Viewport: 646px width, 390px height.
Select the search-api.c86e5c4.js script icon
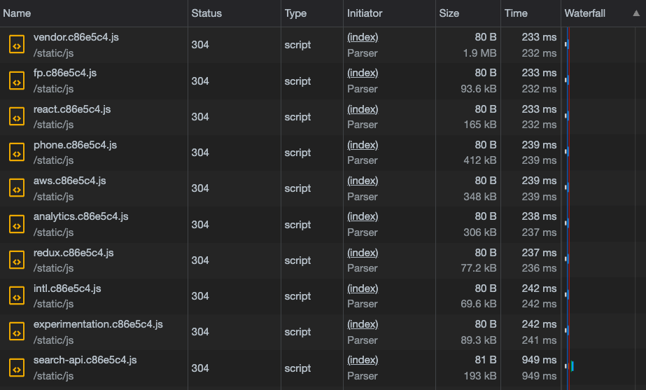tap(17, 368)
